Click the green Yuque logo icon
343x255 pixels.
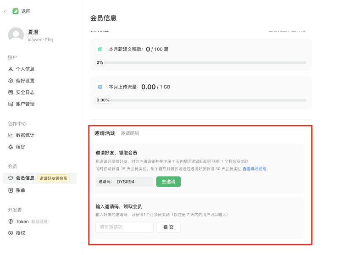pyautogui.click(x=16, y=11)
